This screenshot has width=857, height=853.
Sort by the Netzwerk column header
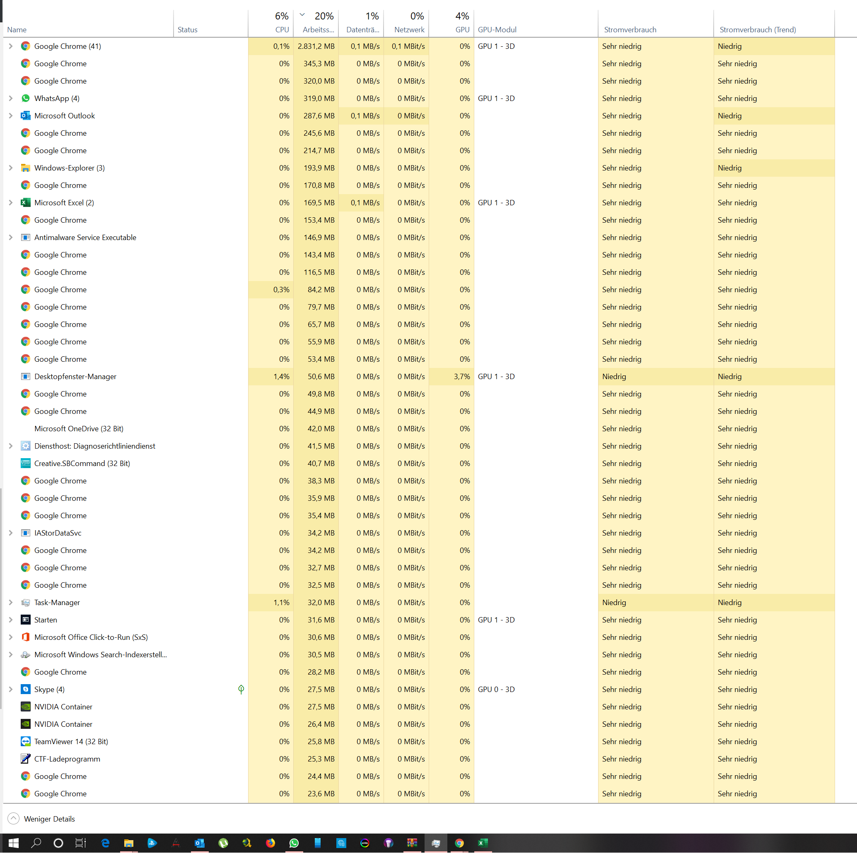[406, 23]
